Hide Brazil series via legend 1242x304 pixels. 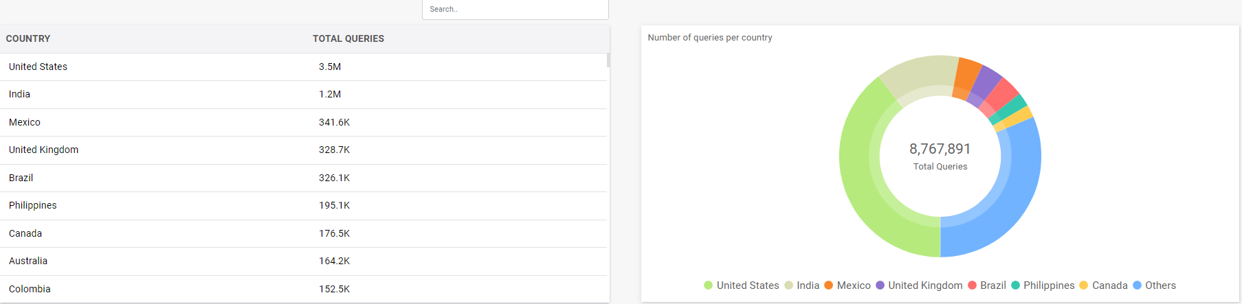(x=986, y=285)
